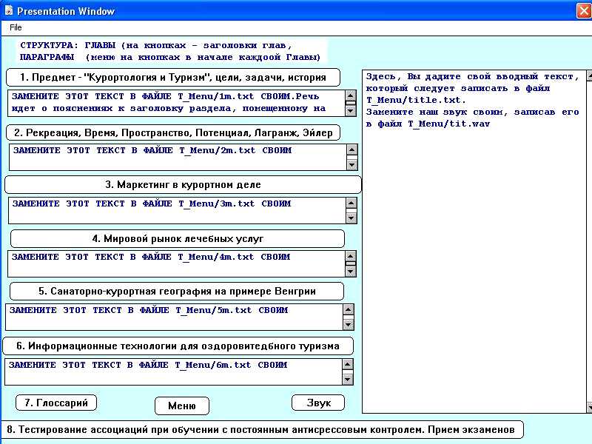Image resolution: width=592 pixels, height=444 pixels.
Task: Open chapter 1 Предмет Курортология и Туризм
Action: click(173, 77)
